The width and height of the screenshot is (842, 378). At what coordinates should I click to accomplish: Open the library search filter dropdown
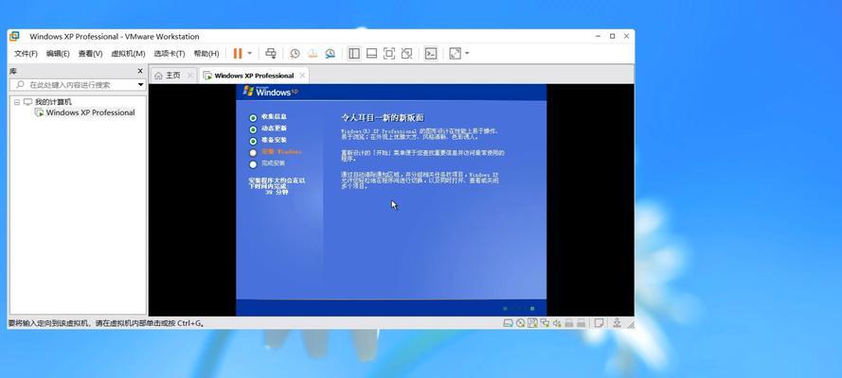click(x=141, y=85)
